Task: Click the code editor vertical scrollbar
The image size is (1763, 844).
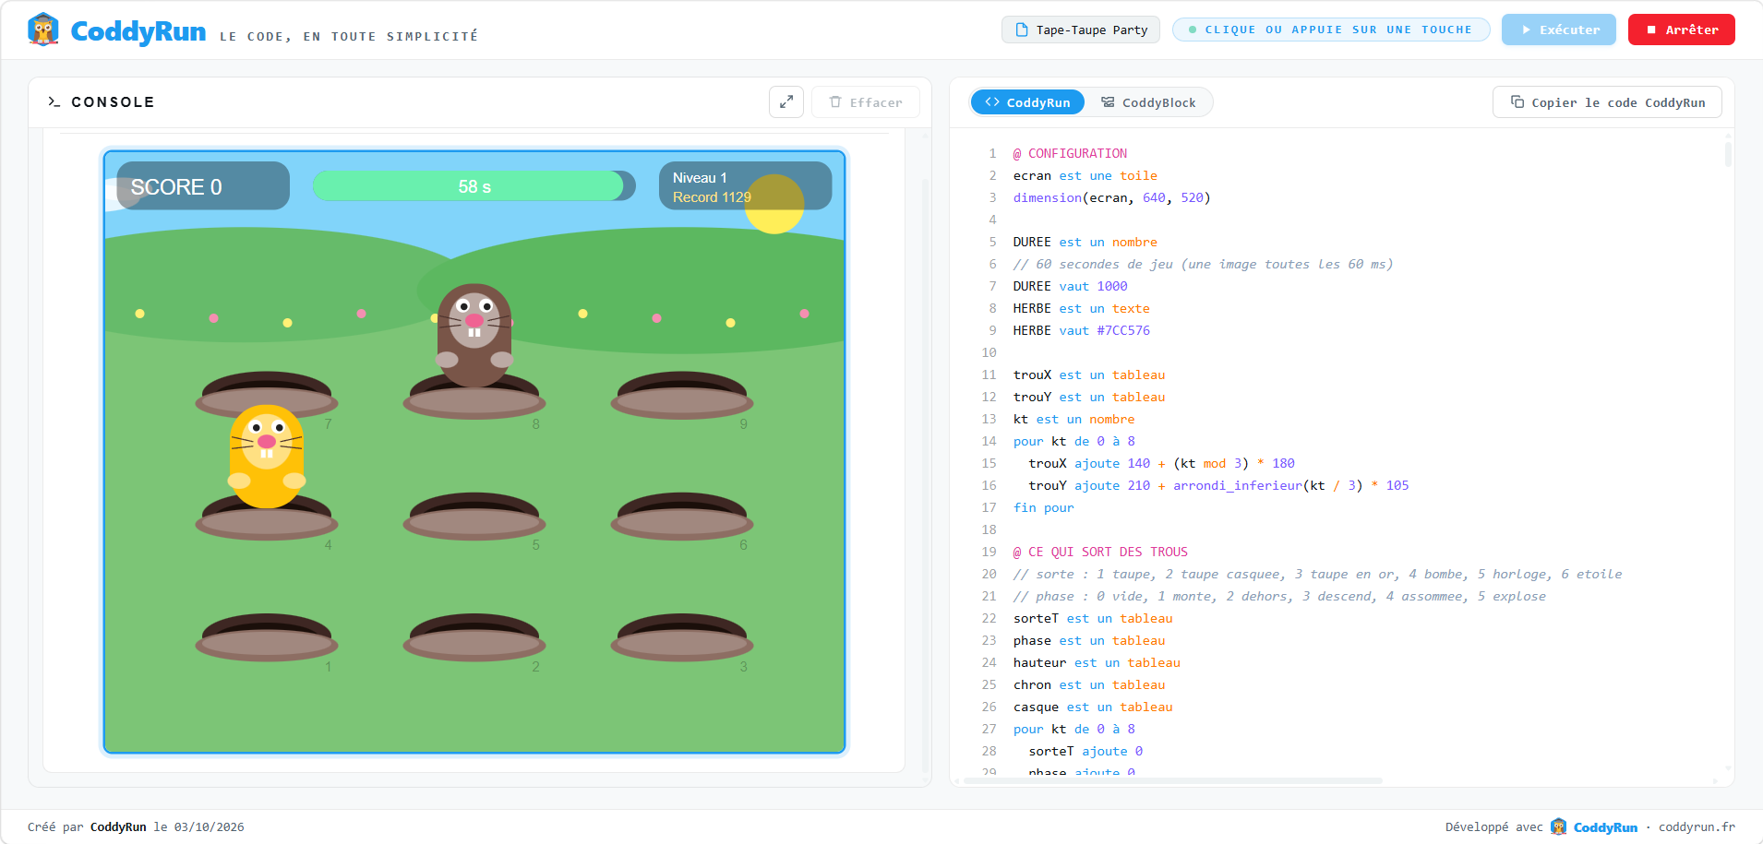Action: coord(1728,153)
